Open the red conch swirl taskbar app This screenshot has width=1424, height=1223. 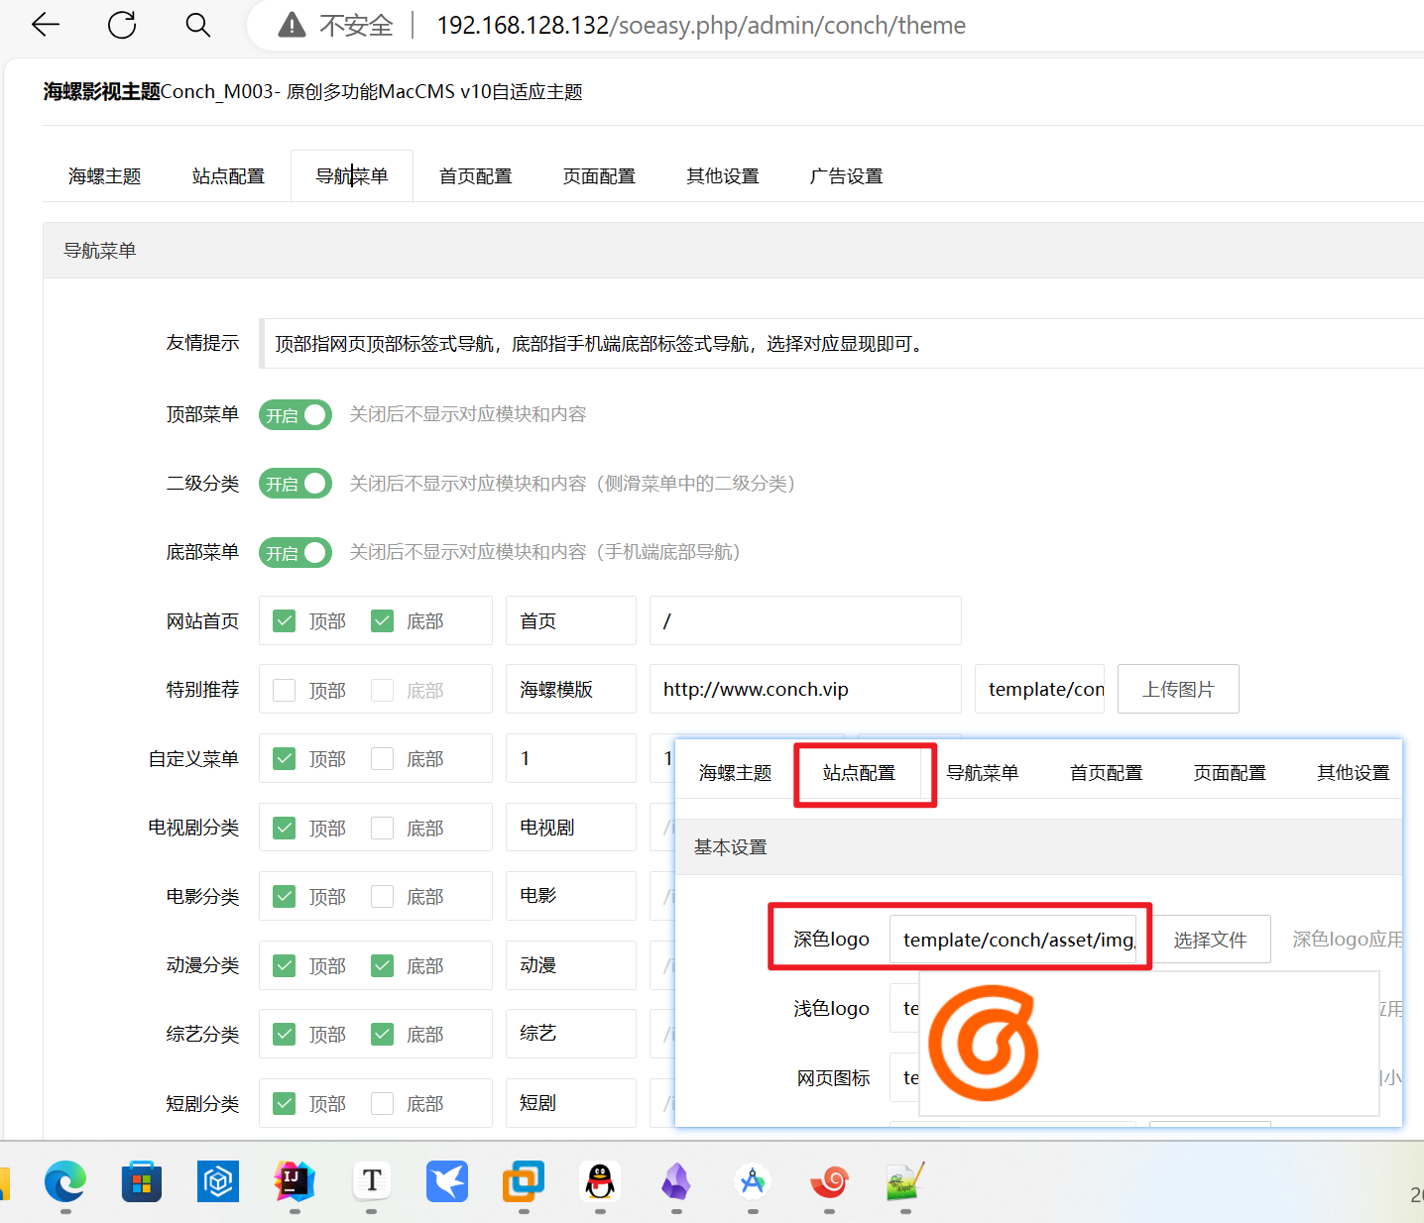tap(829, 1181)
